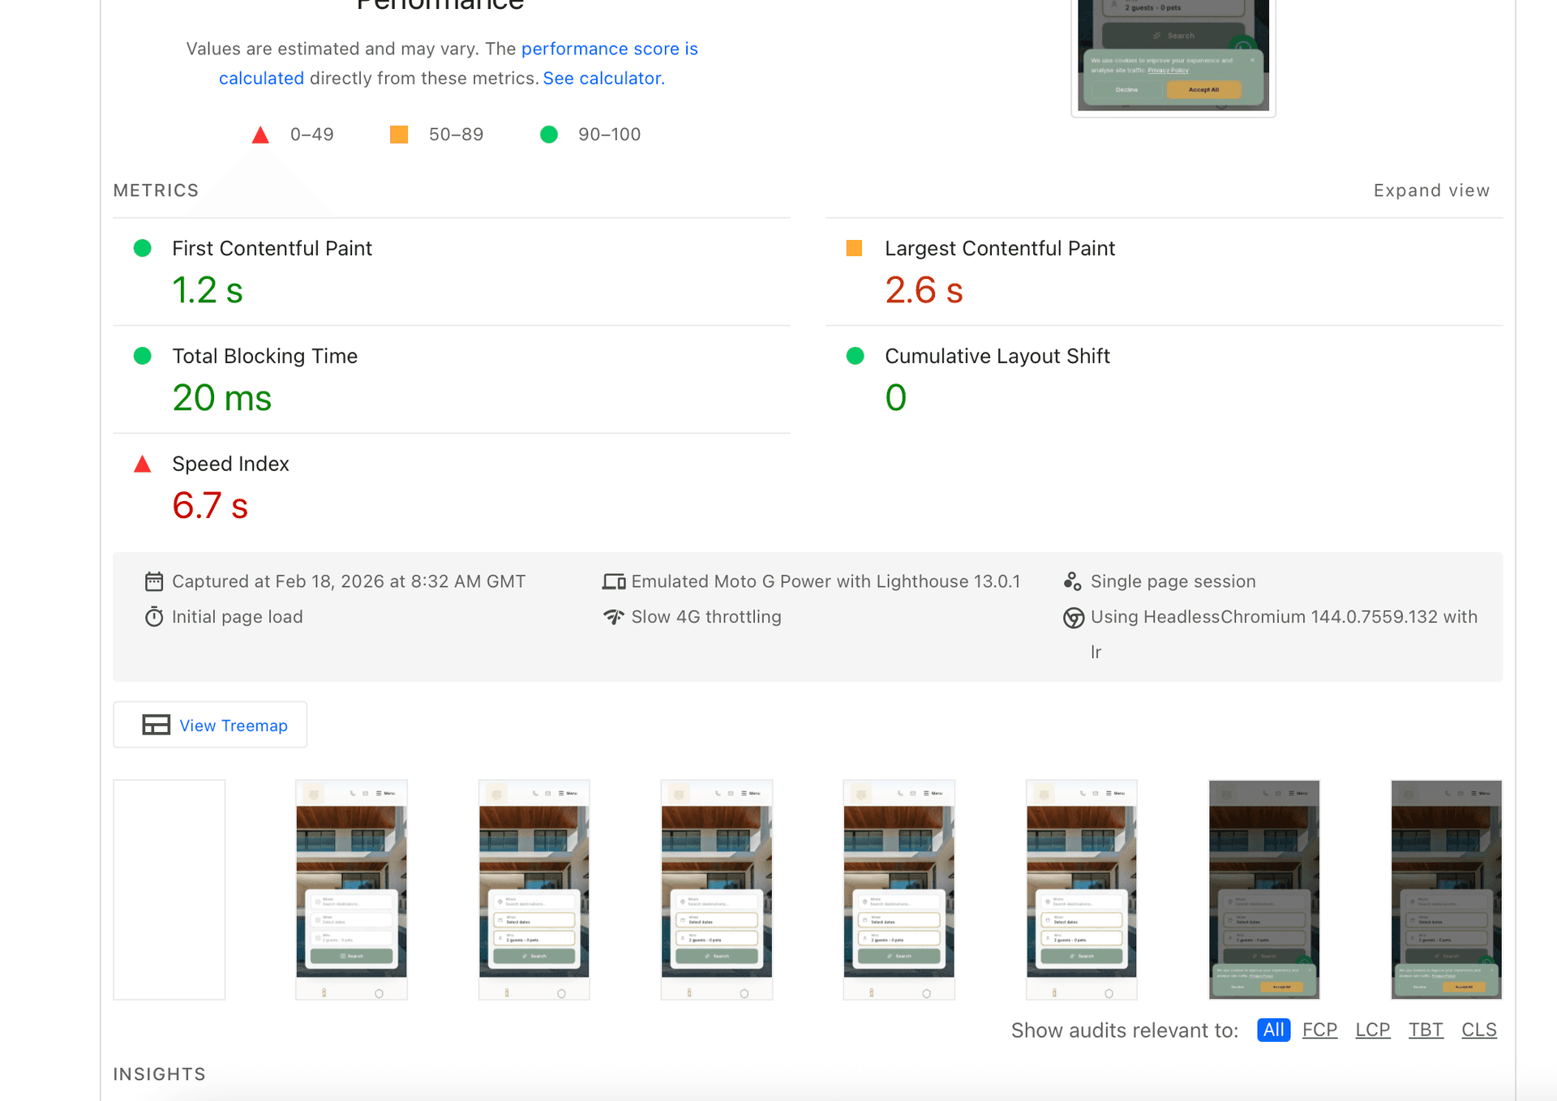This screenshot has width=1557, height=1101.
Task: Expand the Total Blocking Time metric
Action: point(264,356)
